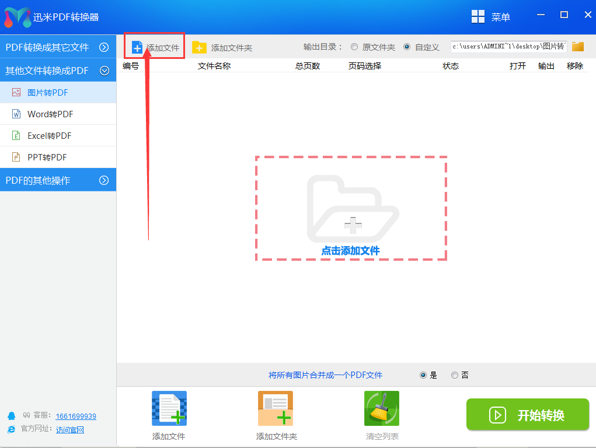Image resolution: width=596 pixels, height=448 pixels.
Task: Expand the 'PDF转换成其它文件' section
Action: (x=104, y=47)
